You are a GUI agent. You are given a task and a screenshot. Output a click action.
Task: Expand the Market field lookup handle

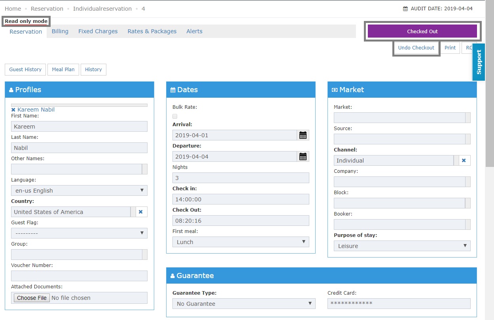pos(468,118)
